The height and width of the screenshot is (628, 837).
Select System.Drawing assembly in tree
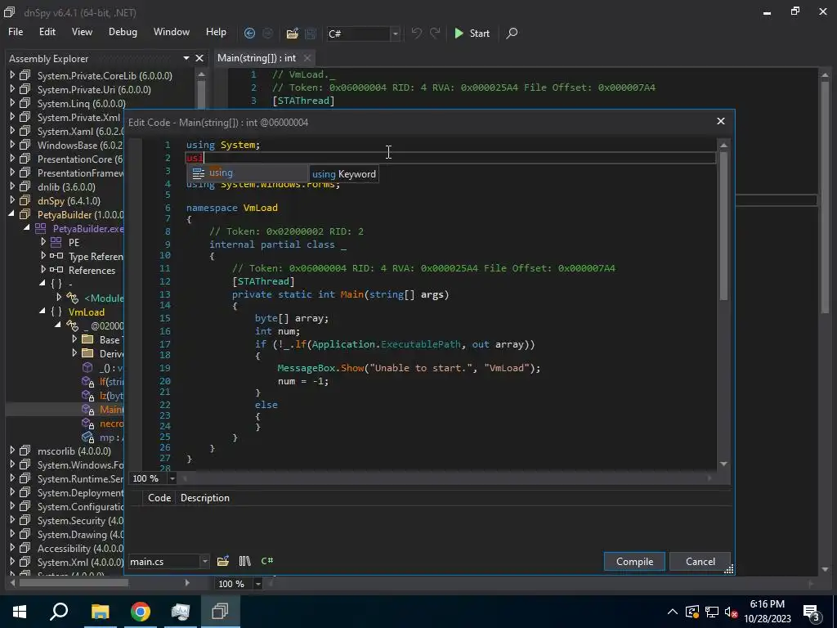(x=80, y=534)
